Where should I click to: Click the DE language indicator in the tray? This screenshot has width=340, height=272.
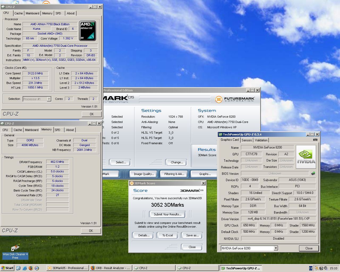pyautogui.click(x=311, y=268)
